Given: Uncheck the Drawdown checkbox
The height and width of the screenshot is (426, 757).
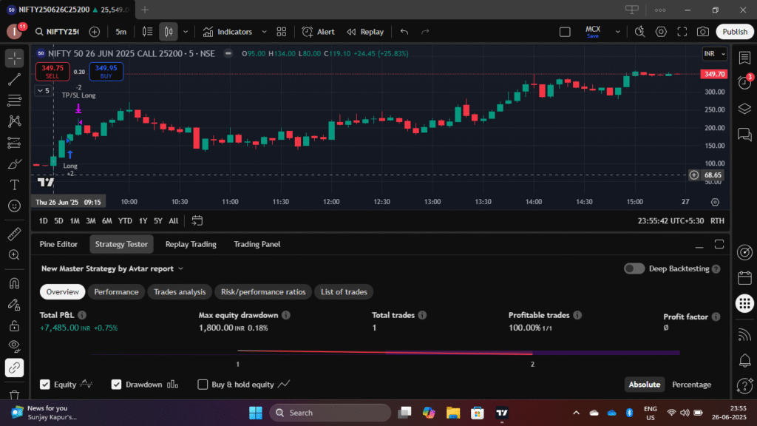Looking at the screenshot, I should [x=116, y=385].
